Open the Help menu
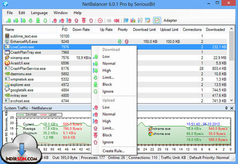The image size is (238, 164). pyautogui.click(x=77, y=13)
